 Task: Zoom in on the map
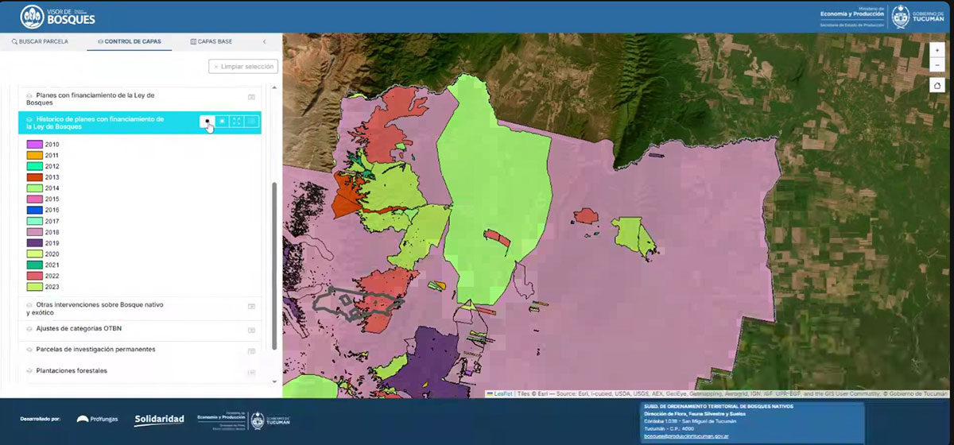point(938,49)
